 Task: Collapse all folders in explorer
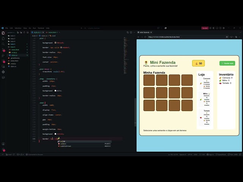pos(27,33)
